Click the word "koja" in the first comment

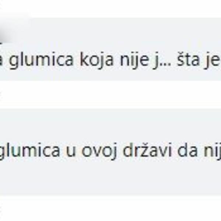point(97,60)
